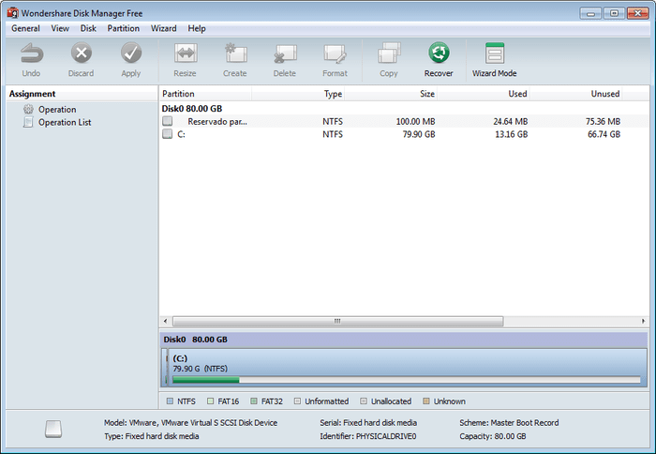Click the NTFS type of Reservado row
656x454 pixels.
tap(333, 121)
